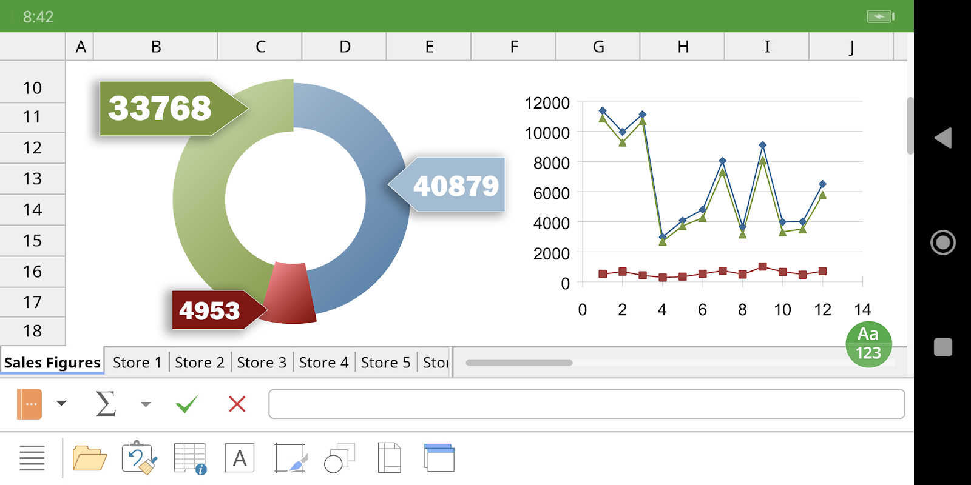The image size is (971, 485).
Task: Tap the undo with paintbrush icon
Action: tap(140, 458)
